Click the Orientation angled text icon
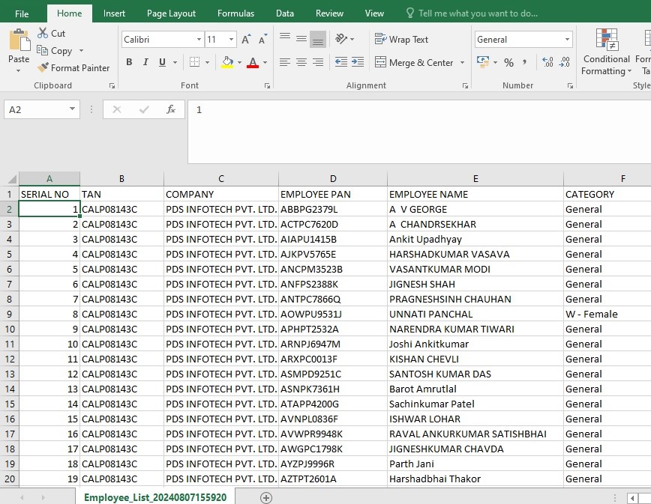 point(341,39)
